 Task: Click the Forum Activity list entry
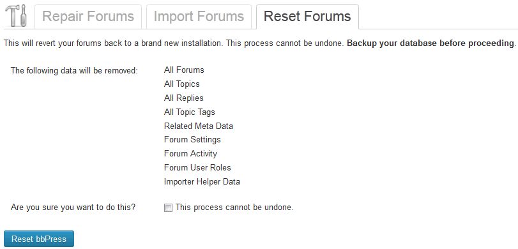190,154
